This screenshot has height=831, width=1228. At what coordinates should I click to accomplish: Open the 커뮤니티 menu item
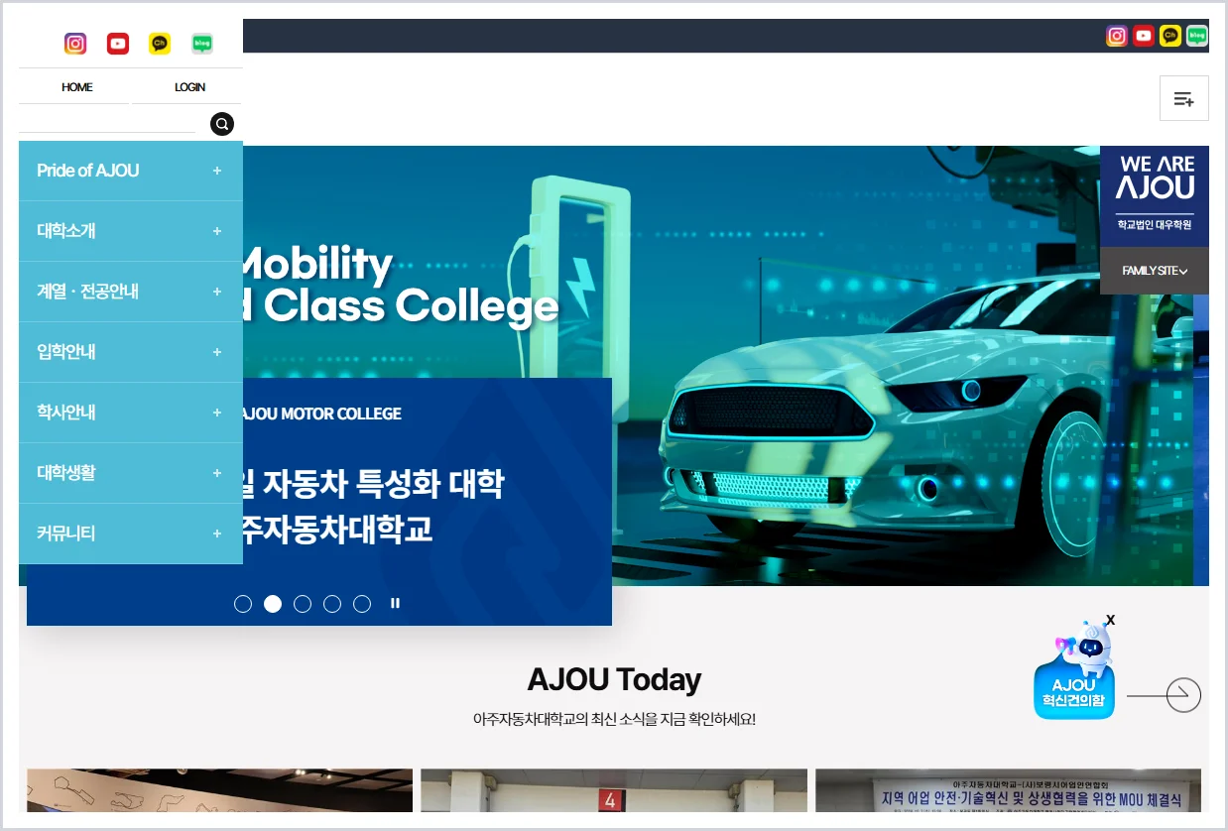click(x=130, y=534)
